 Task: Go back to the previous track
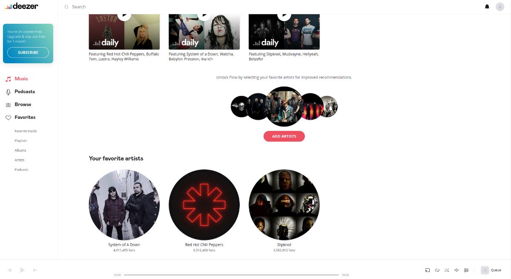pos(9,270)
